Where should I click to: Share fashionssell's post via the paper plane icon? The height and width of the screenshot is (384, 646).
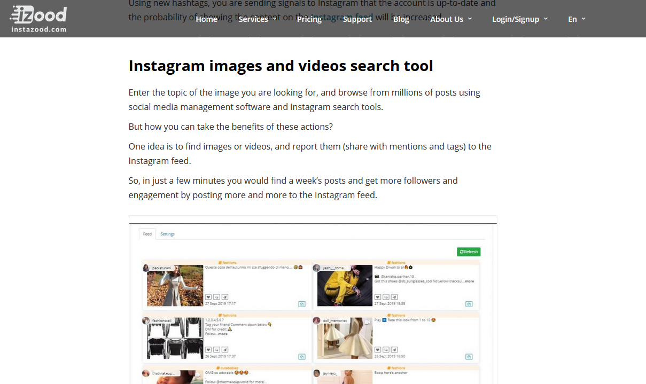pyautogui.click(x=224, y=349)
